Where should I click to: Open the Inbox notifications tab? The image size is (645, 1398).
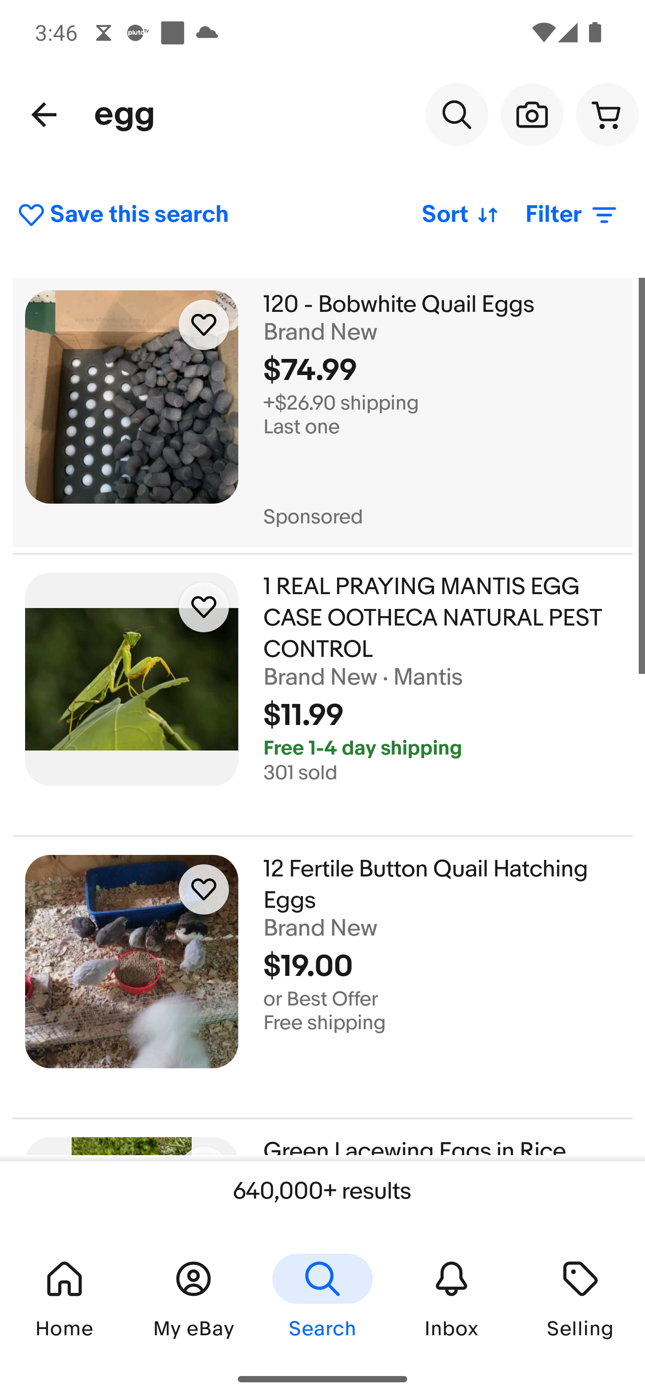(451, 1298)
